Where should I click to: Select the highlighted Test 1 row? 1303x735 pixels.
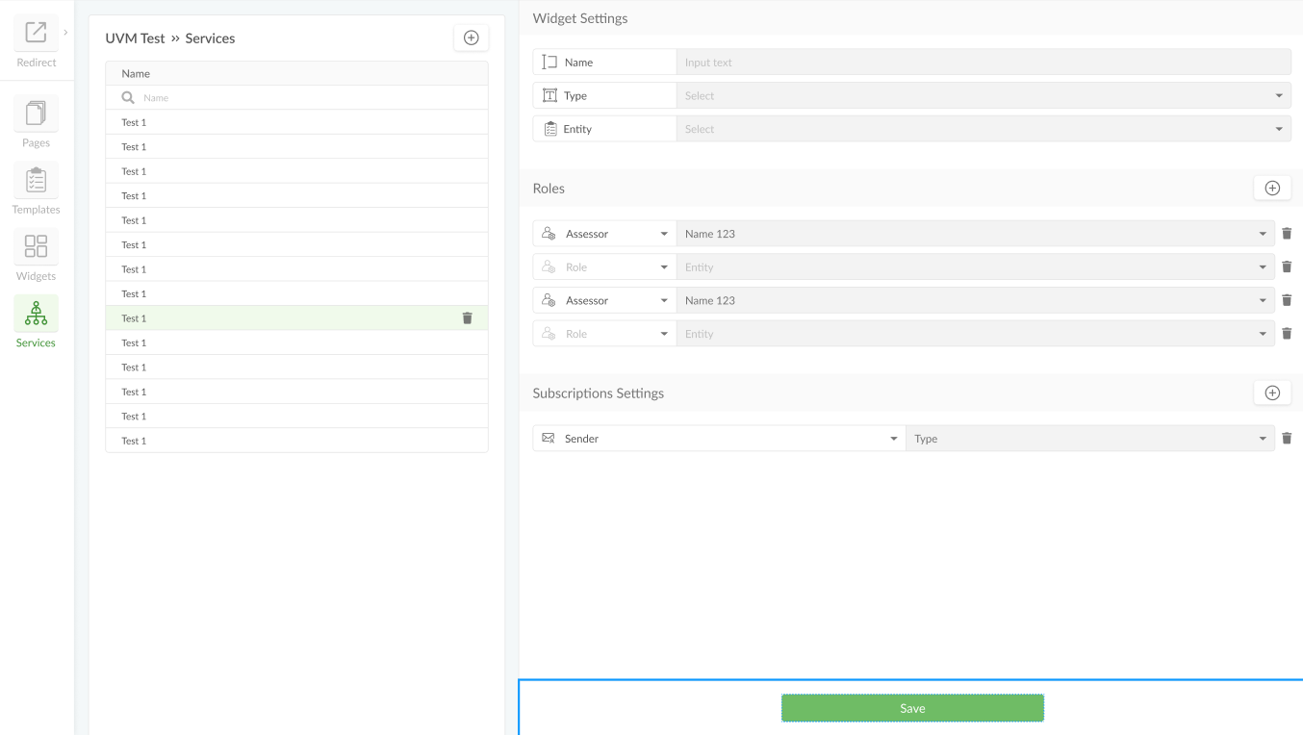pyautogui.click(x=296, y=318)
